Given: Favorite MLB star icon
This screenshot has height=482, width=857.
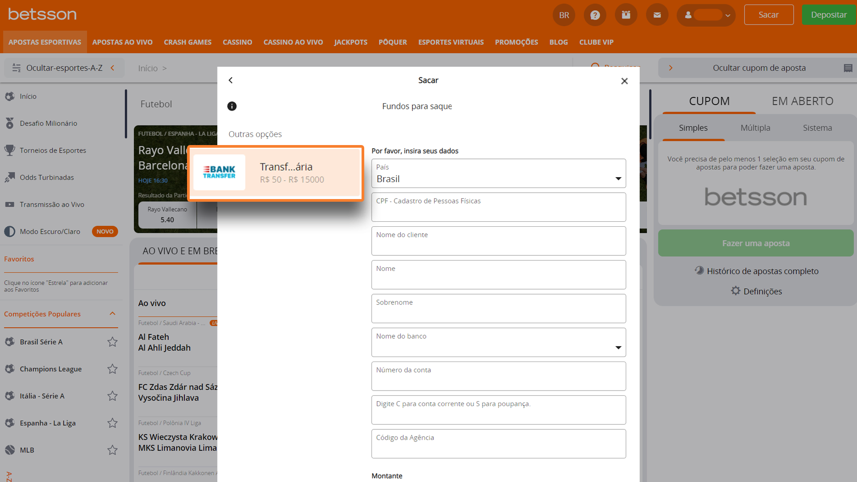Looking at the screenshot, I should (112, 450).
